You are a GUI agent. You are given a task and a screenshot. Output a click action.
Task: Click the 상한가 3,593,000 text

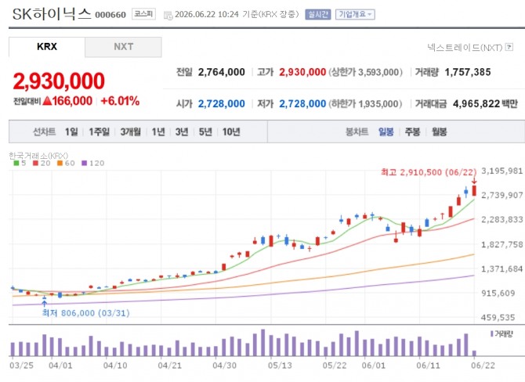(366, 72)
